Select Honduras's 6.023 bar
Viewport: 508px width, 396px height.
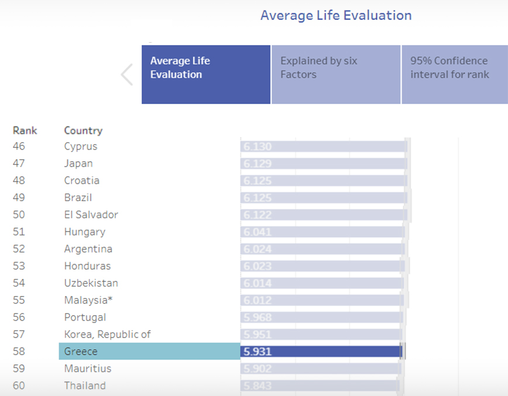[322, 266]
